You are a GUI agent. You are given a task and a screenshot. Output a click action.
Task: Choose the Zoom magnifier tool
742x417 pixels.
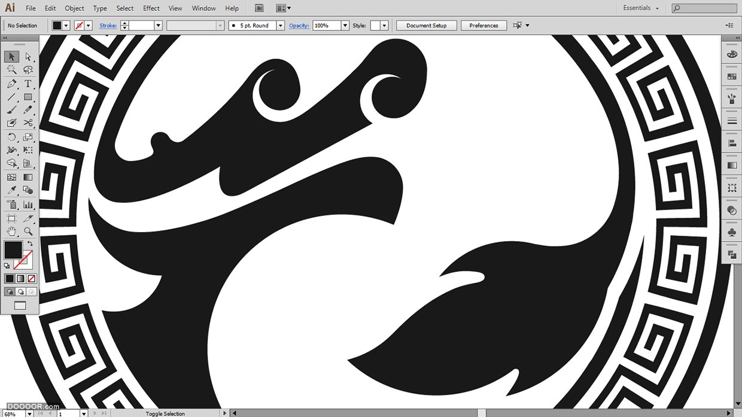[x=28, y=232]
